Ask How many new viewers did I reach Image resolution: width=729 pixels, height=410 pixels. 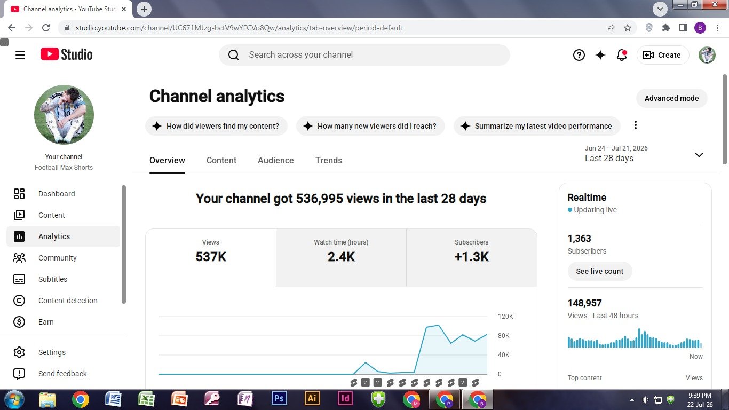tap(370, 126)
